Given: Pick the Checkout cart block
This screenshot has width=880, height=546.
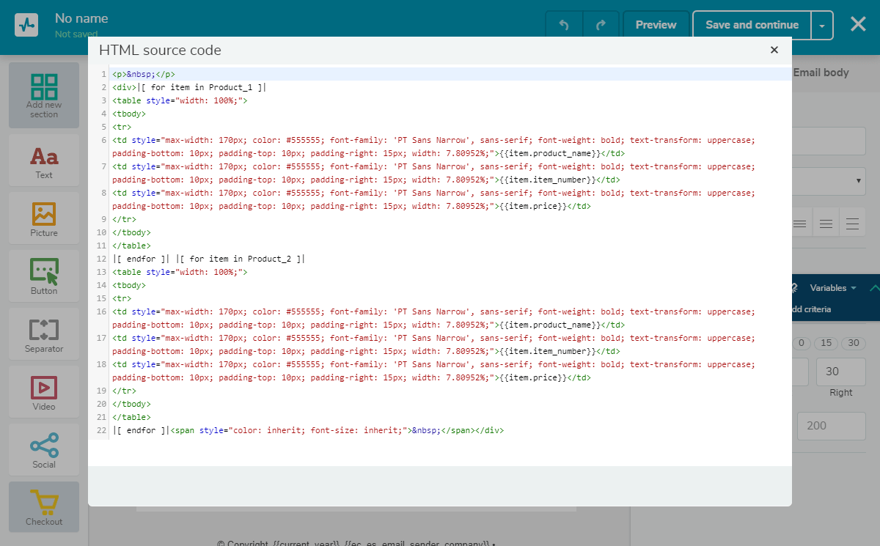Looking at the screenshot, I should pos(44,508).
